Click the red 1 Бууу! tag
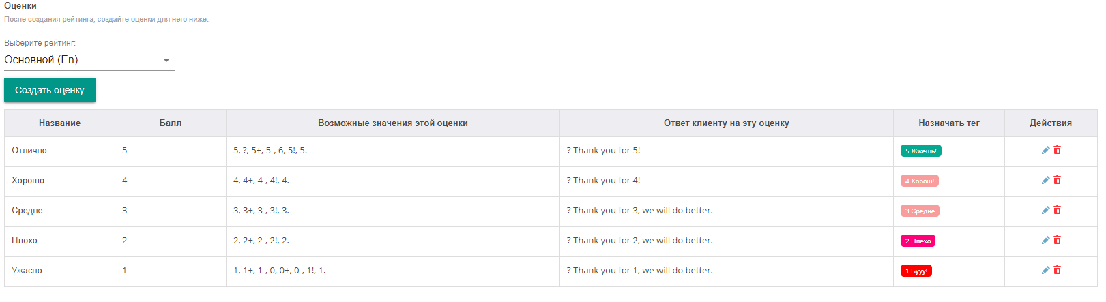This screenshot has height=302, width=1106. pos(916,271)
